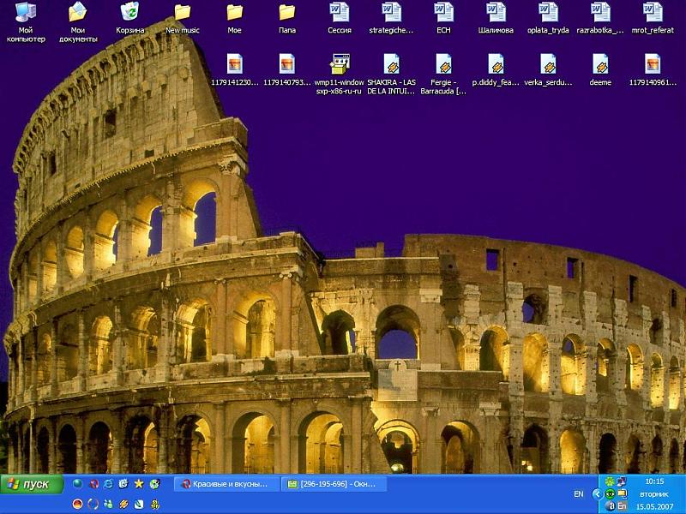Select the deeme audio file icon
The image size is (686, 514).
pos(600,65)
